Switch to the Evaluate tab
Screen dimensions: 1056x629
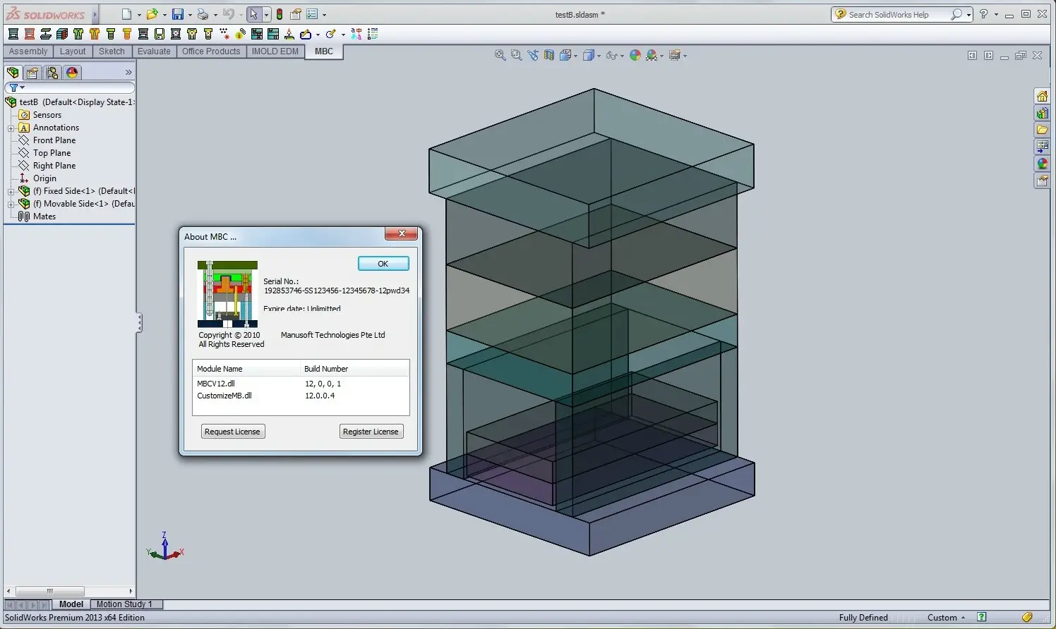click(154, 51)
